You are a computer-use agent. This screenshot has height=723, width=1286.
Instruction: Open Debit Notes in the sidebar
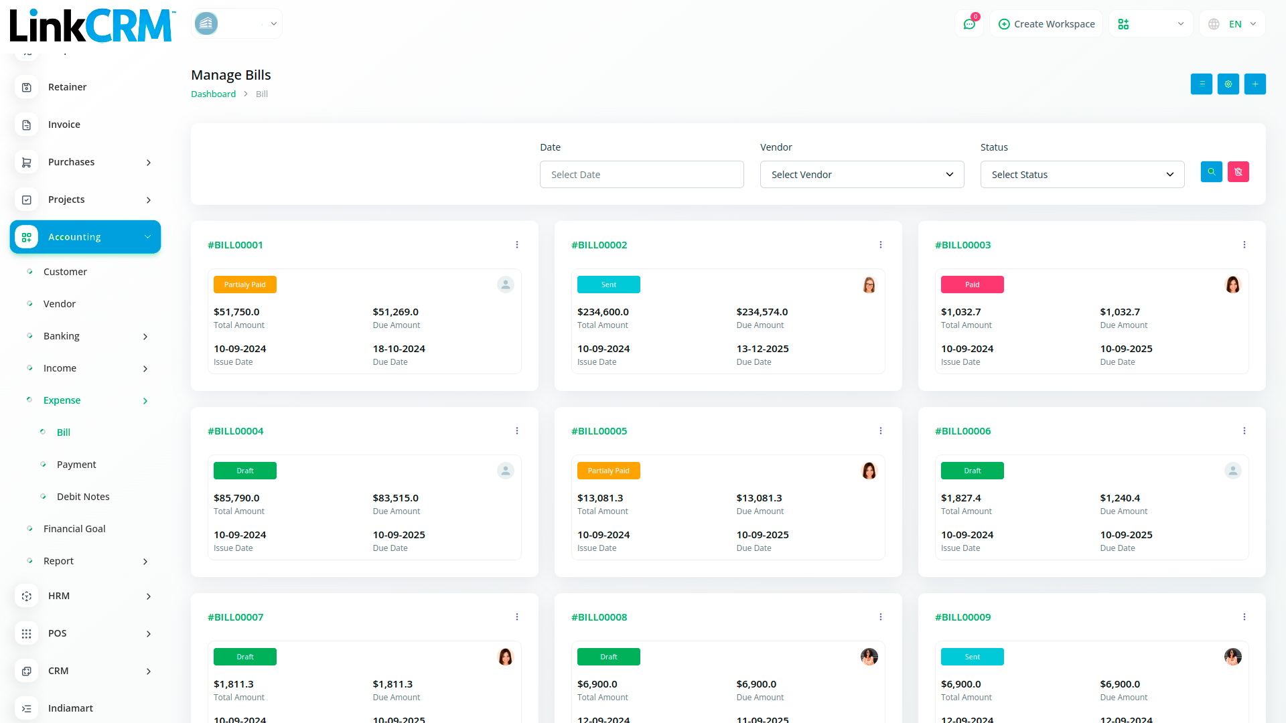click(x=83, y=497)
